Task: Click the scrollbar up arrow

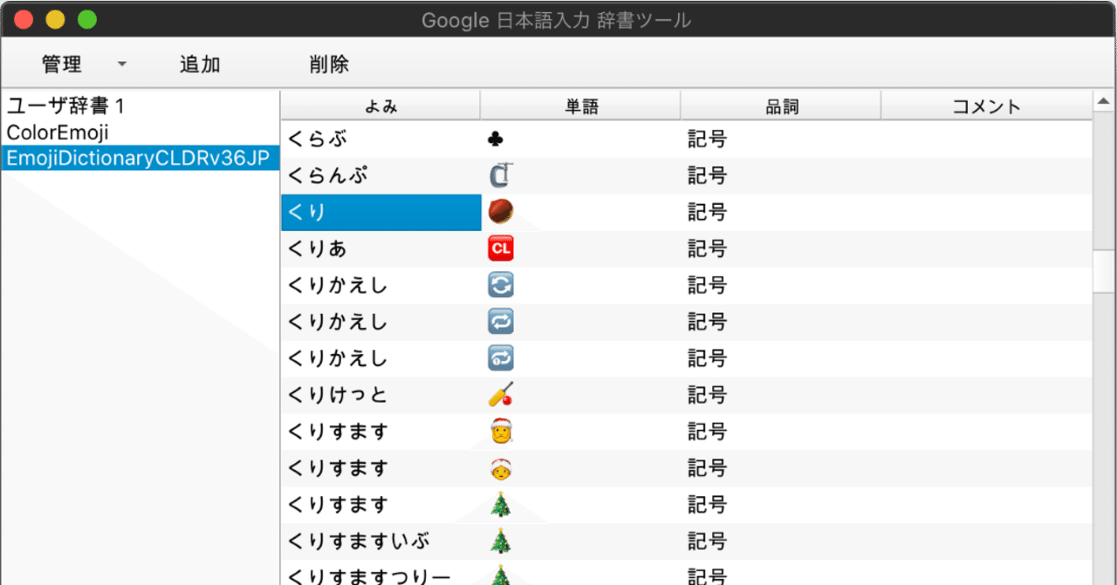Action: [1104, 99]
